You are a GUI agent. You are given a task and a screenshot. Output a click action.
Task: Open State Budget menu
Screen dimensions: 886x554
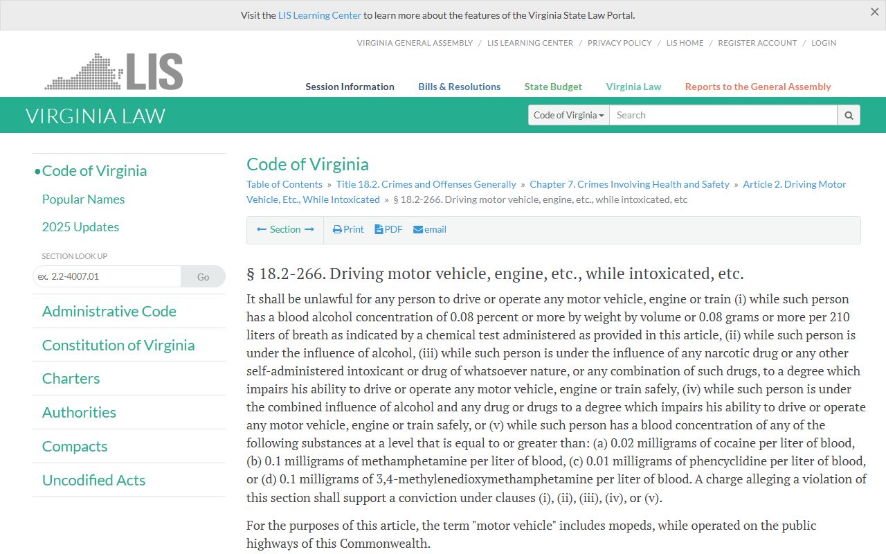click(x=553, y=87)
